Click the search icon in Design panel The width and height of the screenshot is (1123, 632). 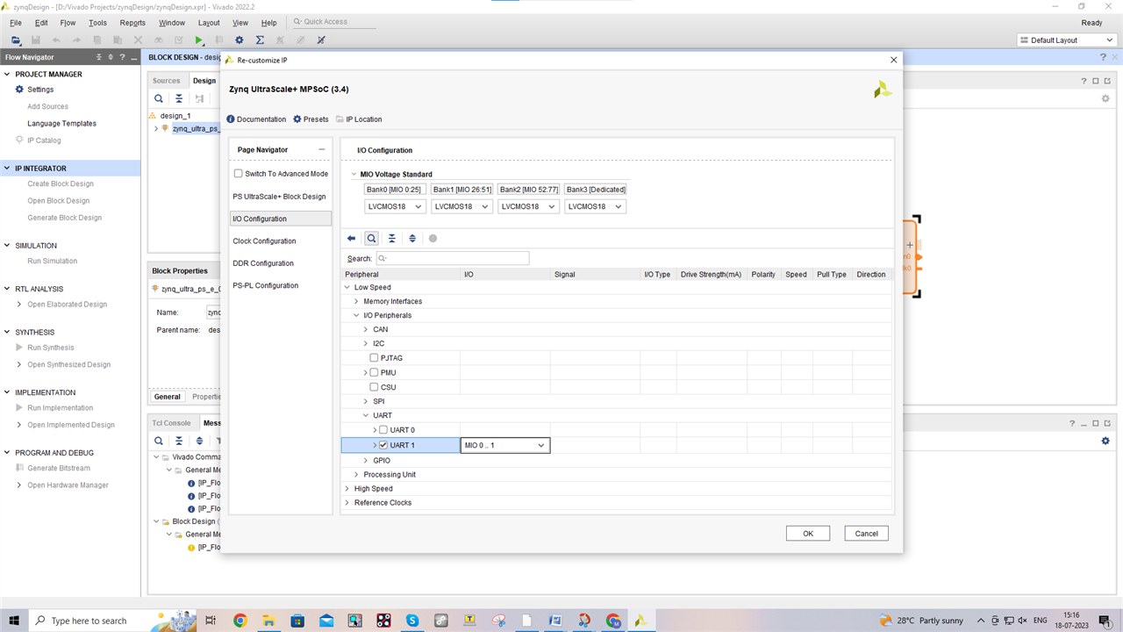pyautogui.click(x=159, y=99)
